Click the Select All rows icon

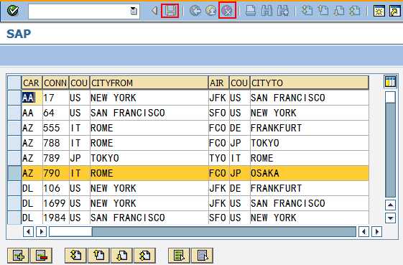point(179,256)
